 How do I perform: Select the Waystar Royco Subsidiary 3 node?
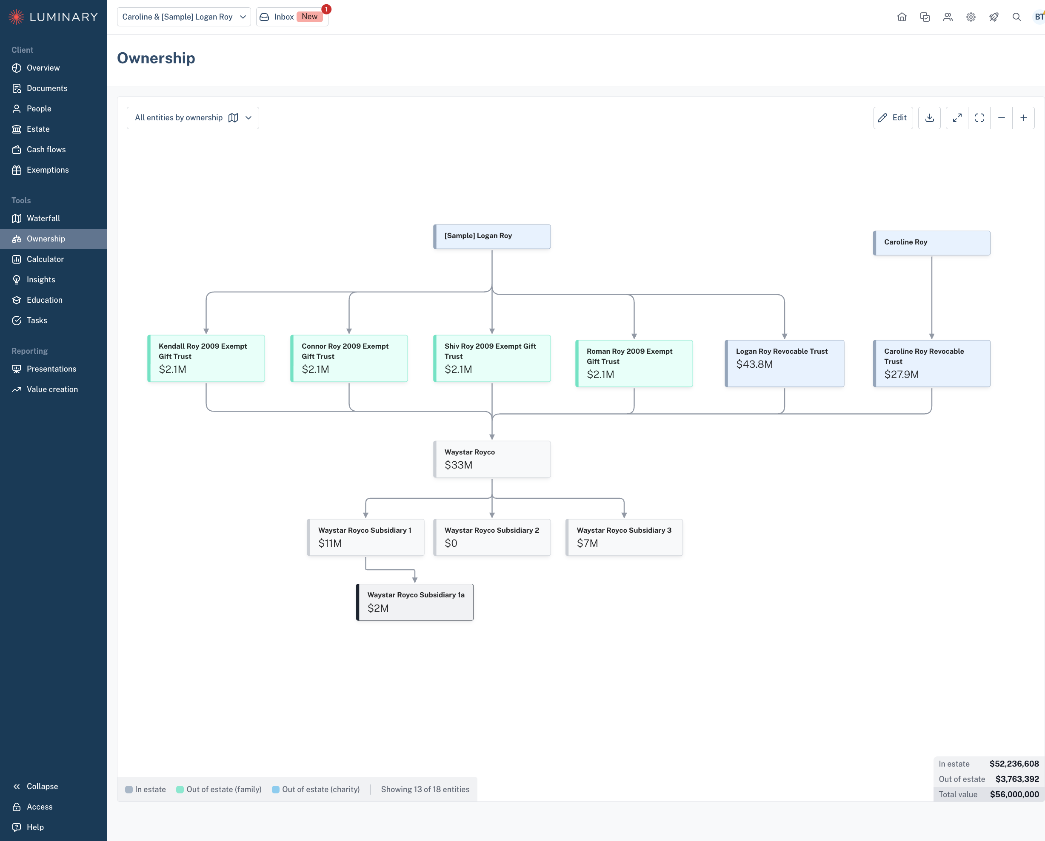(624, 537)
